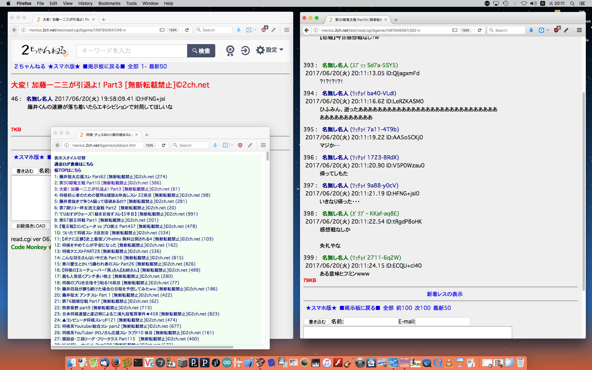Open new tab in right Firefox window
Image resolution: width=592 pixels, height=370 pixels.
click(396, 20)
